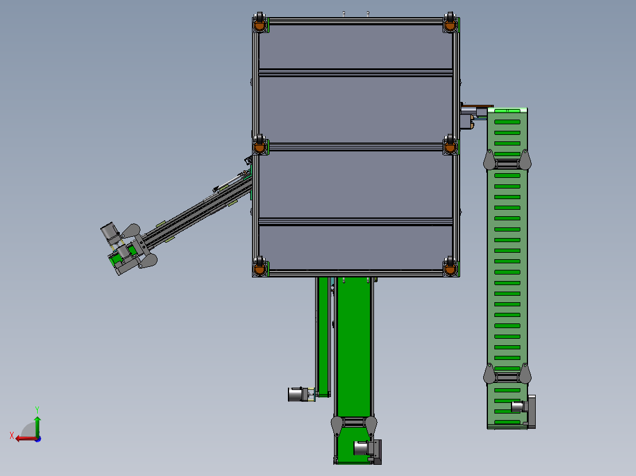Click the third gray panel from top
Viewport: 636px width, 476px height.
click(x=356, y=184)
